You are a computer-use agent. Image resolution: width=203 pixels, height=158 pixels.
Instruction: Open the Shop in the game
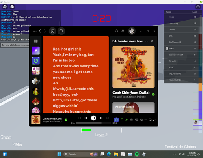[6, 137]
